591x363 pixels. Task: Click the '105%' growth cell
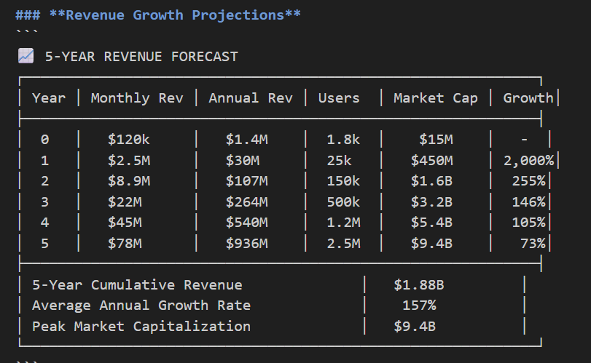point(528,223)
